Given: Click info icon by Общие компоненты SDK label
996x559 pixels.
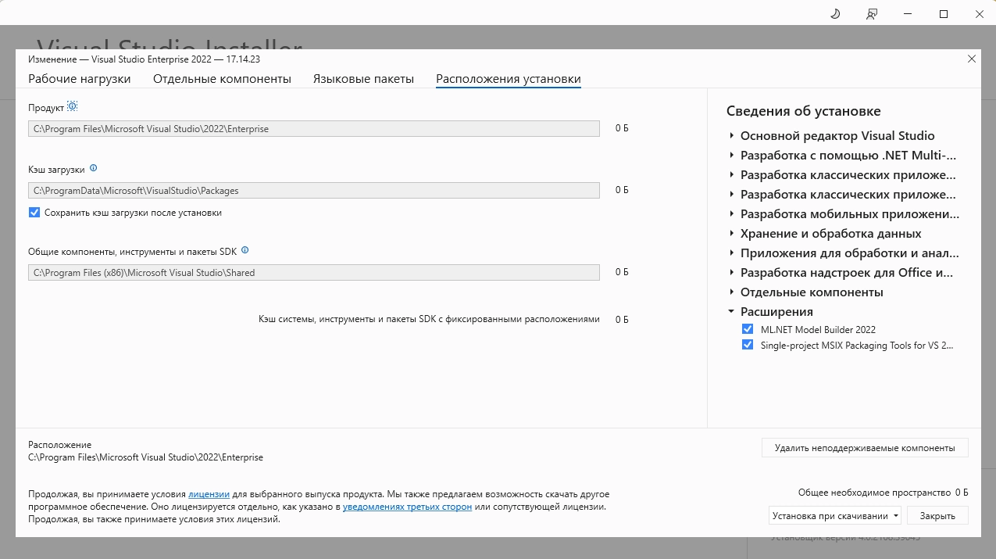Looking at the screenshot, I should [x=245, y=250].
